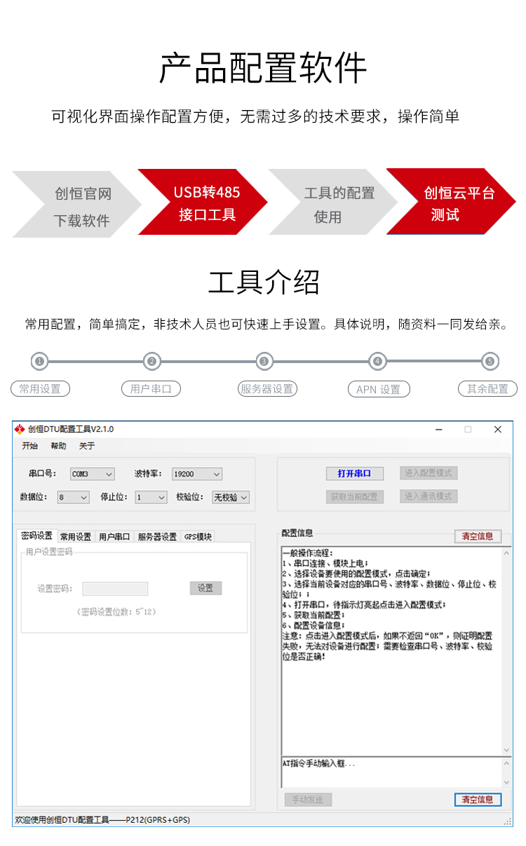Image resolution: width=526 pixels, height=846 pixels.
Task: Click the window resize grip in status bar
Action: click(508, 821)
